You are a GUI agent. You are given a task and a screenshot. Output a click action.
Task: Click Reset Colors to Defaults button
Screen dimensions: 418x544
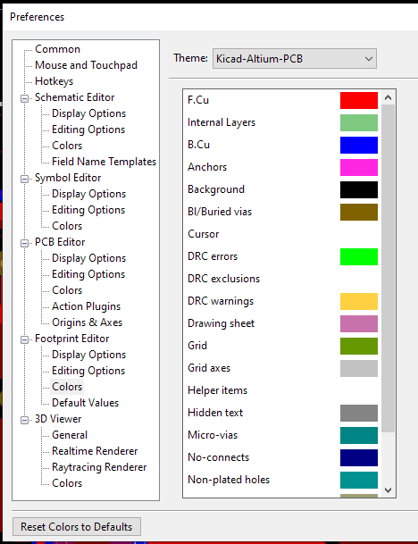coord(77,527)
